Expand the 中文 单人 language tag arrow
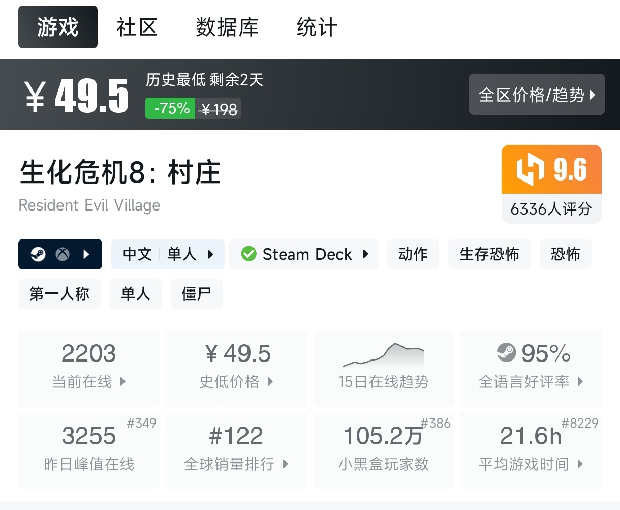 (x=211, y=254)
